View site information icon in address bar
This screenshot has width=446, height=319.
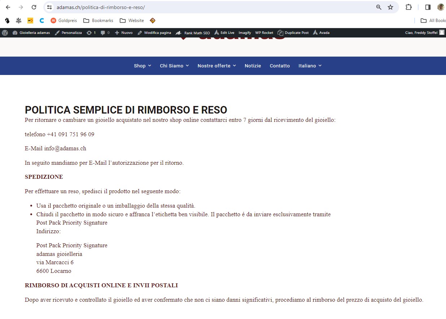50,7
